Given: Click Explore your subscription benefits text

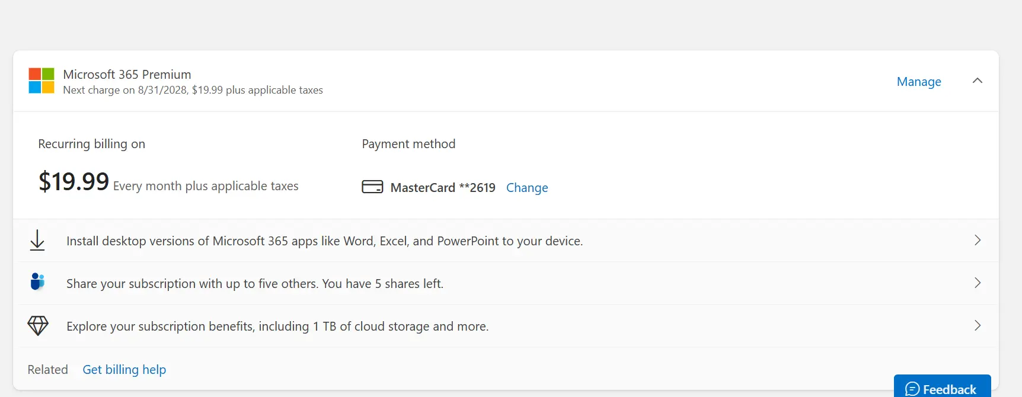Looking at the screenshot, I should point(277,326).
